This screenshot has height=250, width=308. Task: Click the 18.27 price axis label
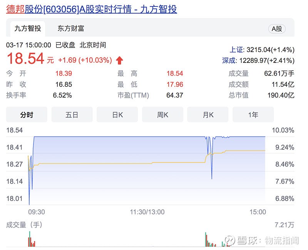[x=15, y=164]
